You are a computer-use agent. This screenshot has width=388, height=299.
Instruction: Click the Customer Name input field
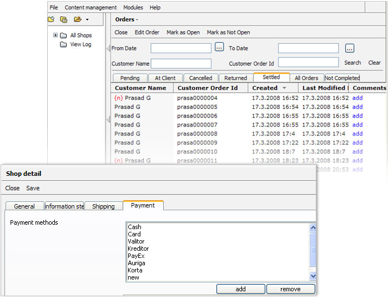[x=181, y=64]
